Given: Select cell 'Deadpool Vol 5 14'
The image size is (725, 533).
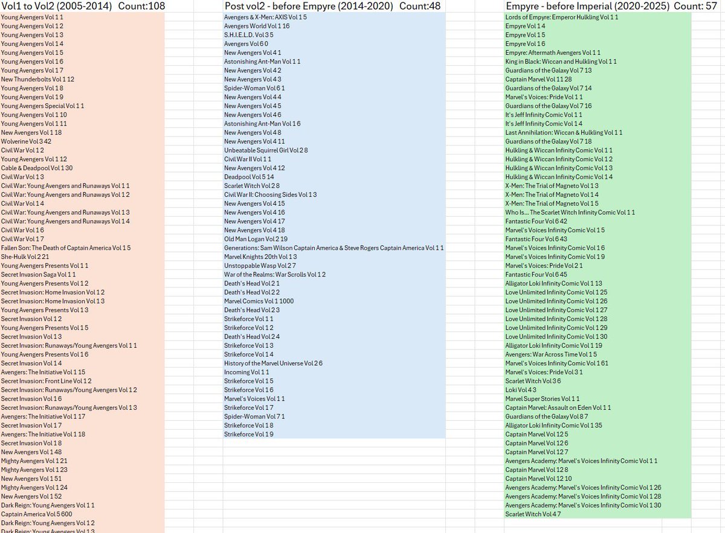Looking at the screenshot, I should (x=334, y=177).
